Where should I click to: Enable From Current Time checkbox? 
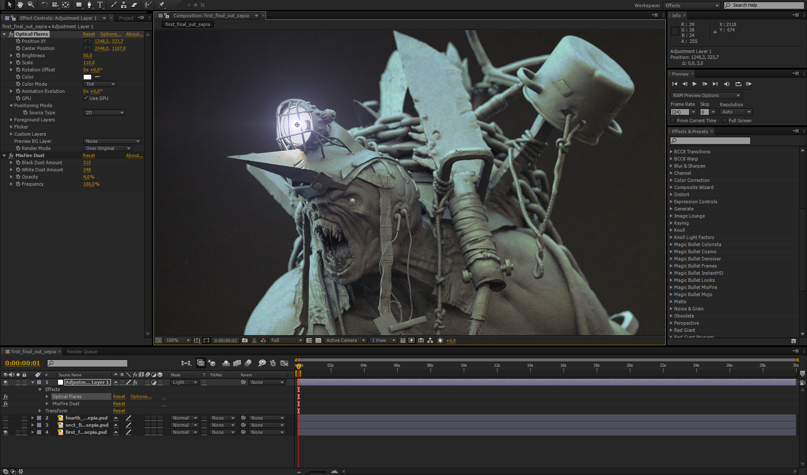(673, 121)
